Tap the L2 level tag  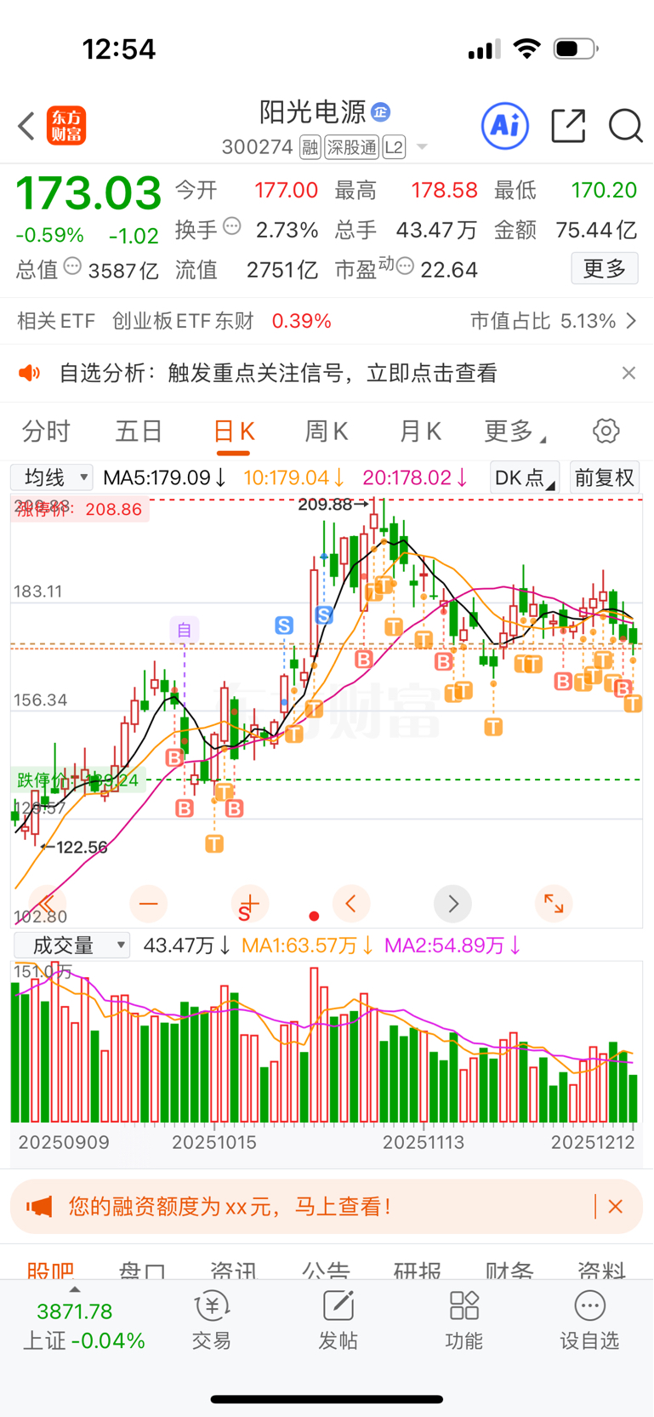point(394,148)
